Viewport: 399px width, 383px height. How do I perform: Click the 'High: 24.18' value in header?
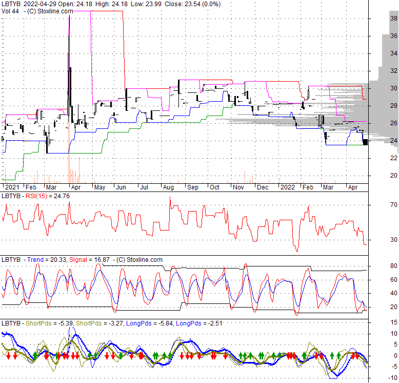112,4
